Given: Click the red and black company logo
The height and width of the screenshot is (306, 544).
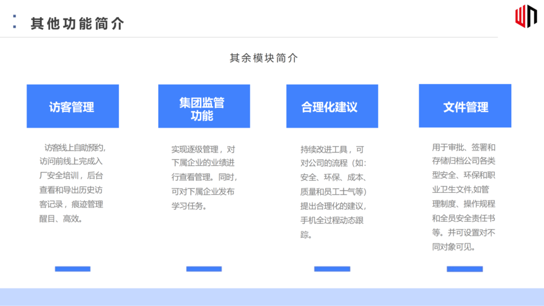Looking at the screenshot, I should coord(526,16).
